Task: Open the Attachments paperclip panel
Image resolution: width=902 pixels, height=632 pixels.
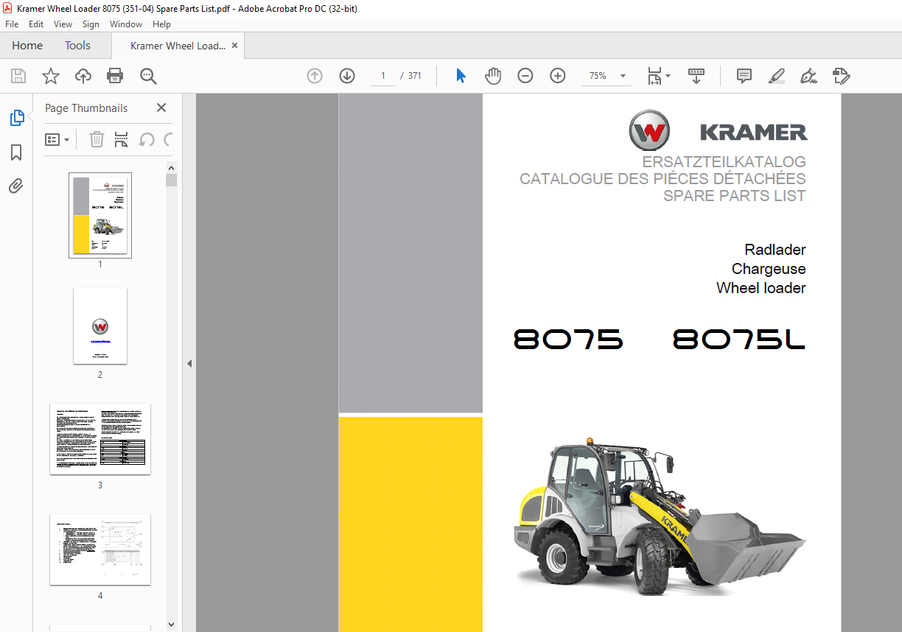Action: pyautogui.click(x=16, y=186)
